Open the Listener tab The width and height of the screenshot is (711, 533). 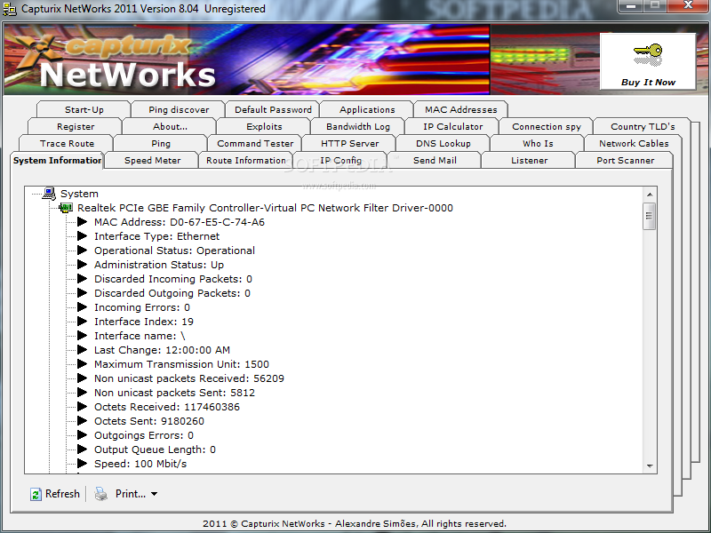pyautogui.click(x=529, y=161)
